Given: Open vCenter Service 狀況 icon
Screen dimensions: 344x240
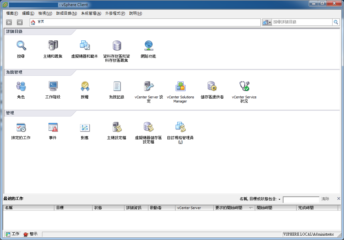Looking at the screenshot, I should 244,87.
